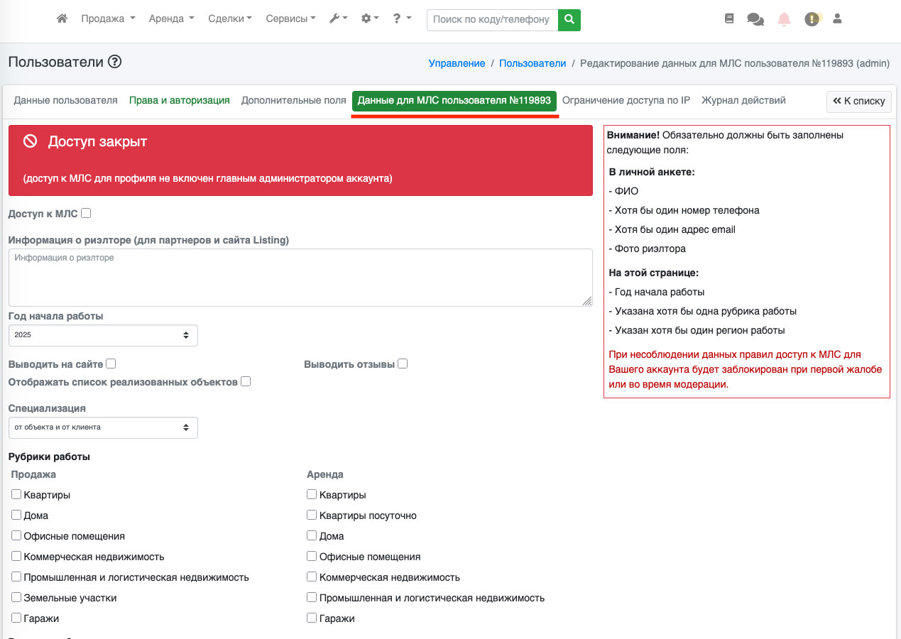
Task: Switch to the Права и авторизация tab
Action: 179,101
